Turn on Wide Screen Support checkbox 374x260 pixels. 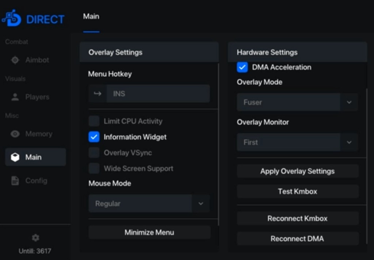(94, 168)
